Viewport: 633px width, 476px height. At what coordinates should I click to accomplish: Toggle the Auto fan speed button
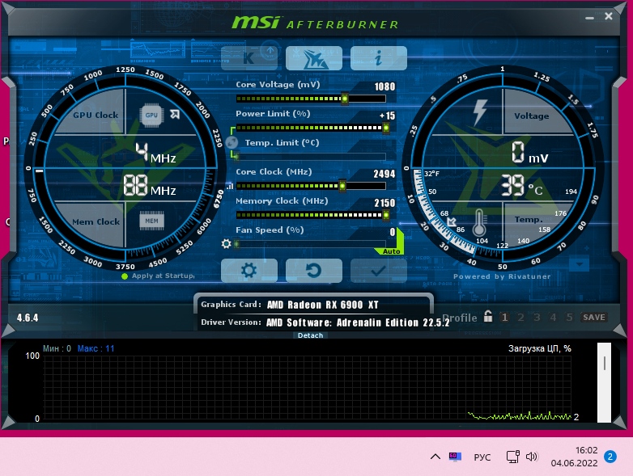391,251
